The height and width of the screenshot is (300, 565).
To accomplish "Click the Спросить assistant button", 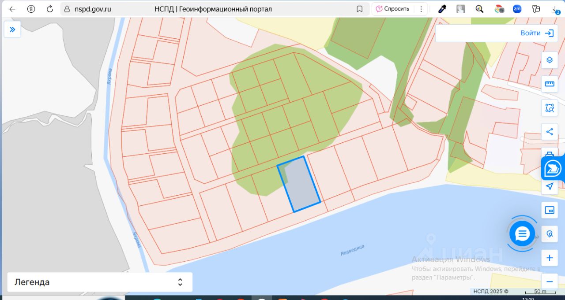I will point(392,9).
